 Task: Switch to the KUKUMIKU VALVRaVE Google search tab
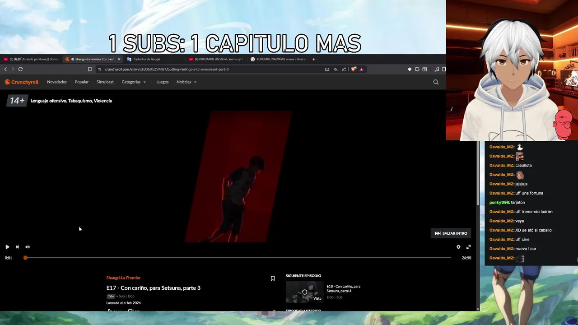(x=278, y=59)
